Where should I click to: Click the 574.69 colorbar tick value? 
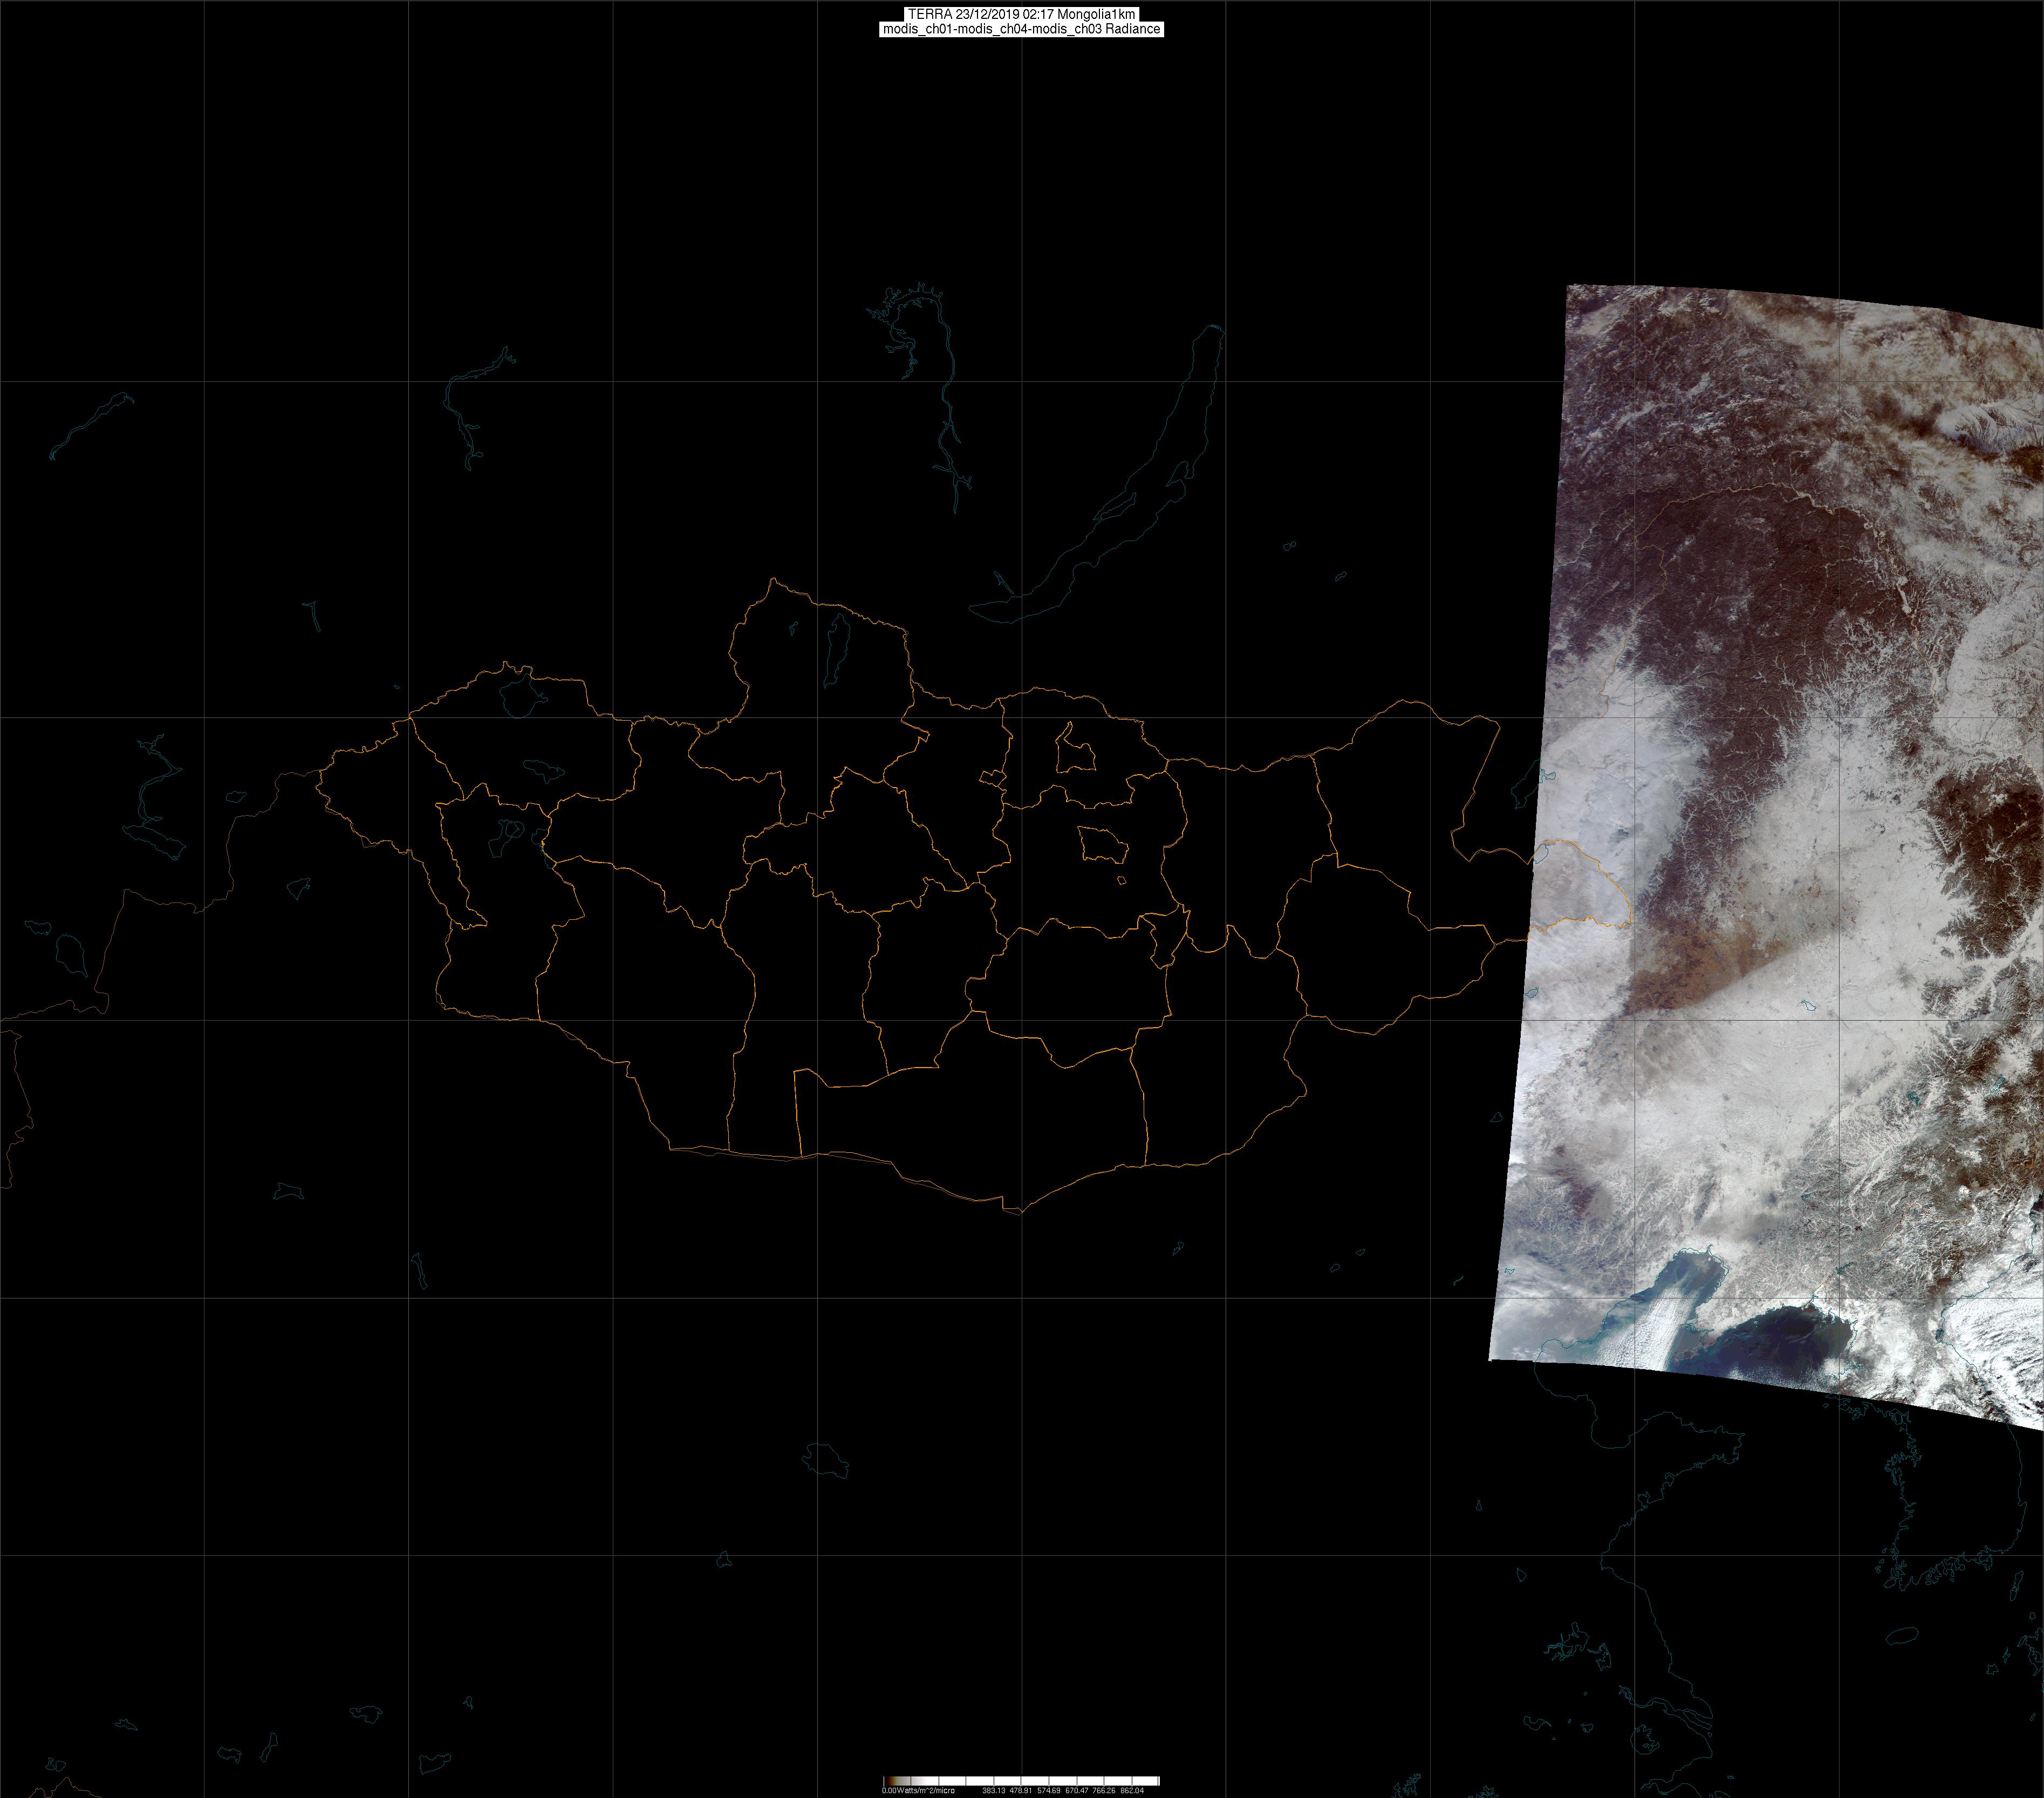pos(1049,1790)
